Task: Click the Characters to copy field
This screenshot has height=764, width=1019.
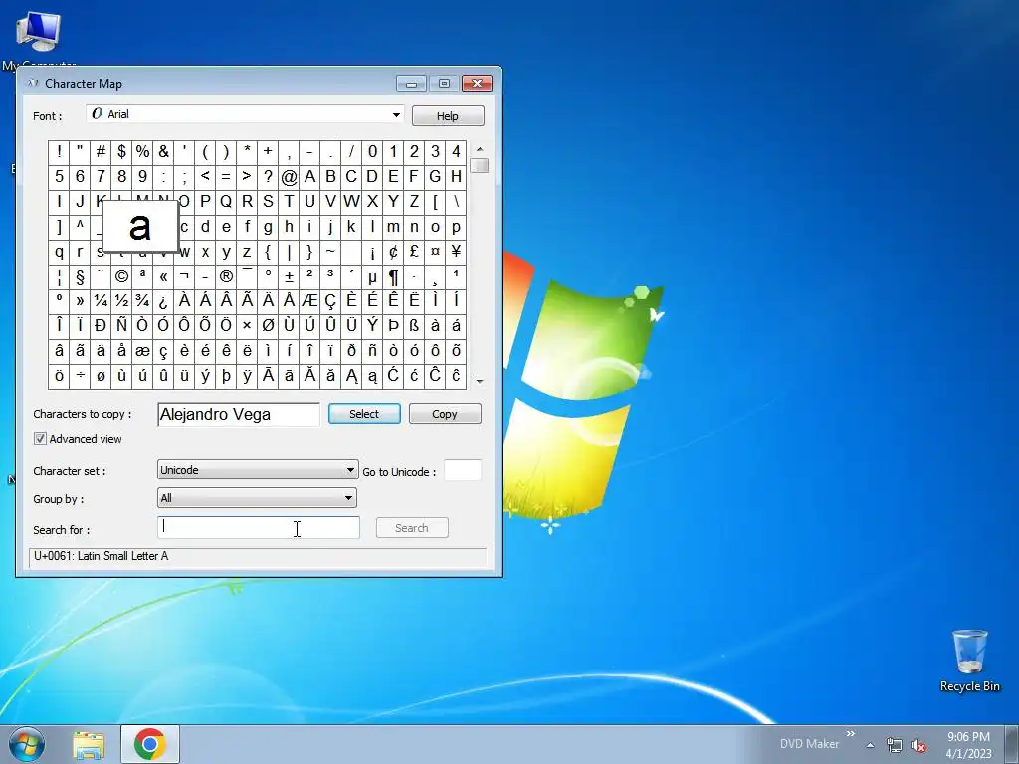Action: coord(239,415)
